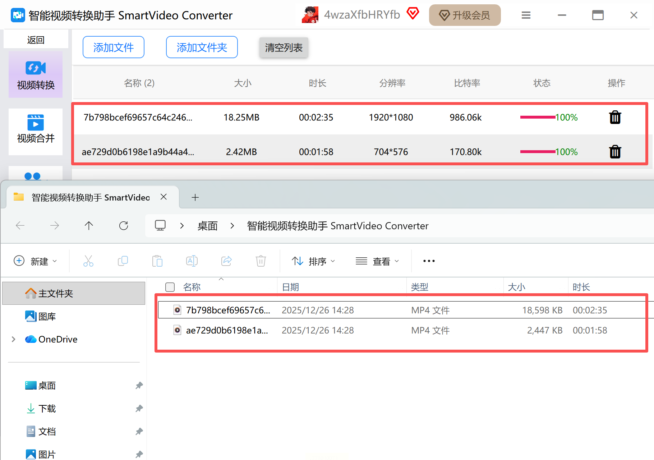This screenshot has width=654, height=460.
Task: Sort Explorer files by 名称 column
Action: [192, 287]
